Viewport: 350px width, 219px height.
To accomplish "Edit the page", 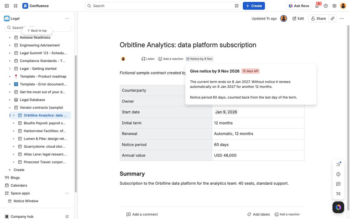I will click(298, 19).
